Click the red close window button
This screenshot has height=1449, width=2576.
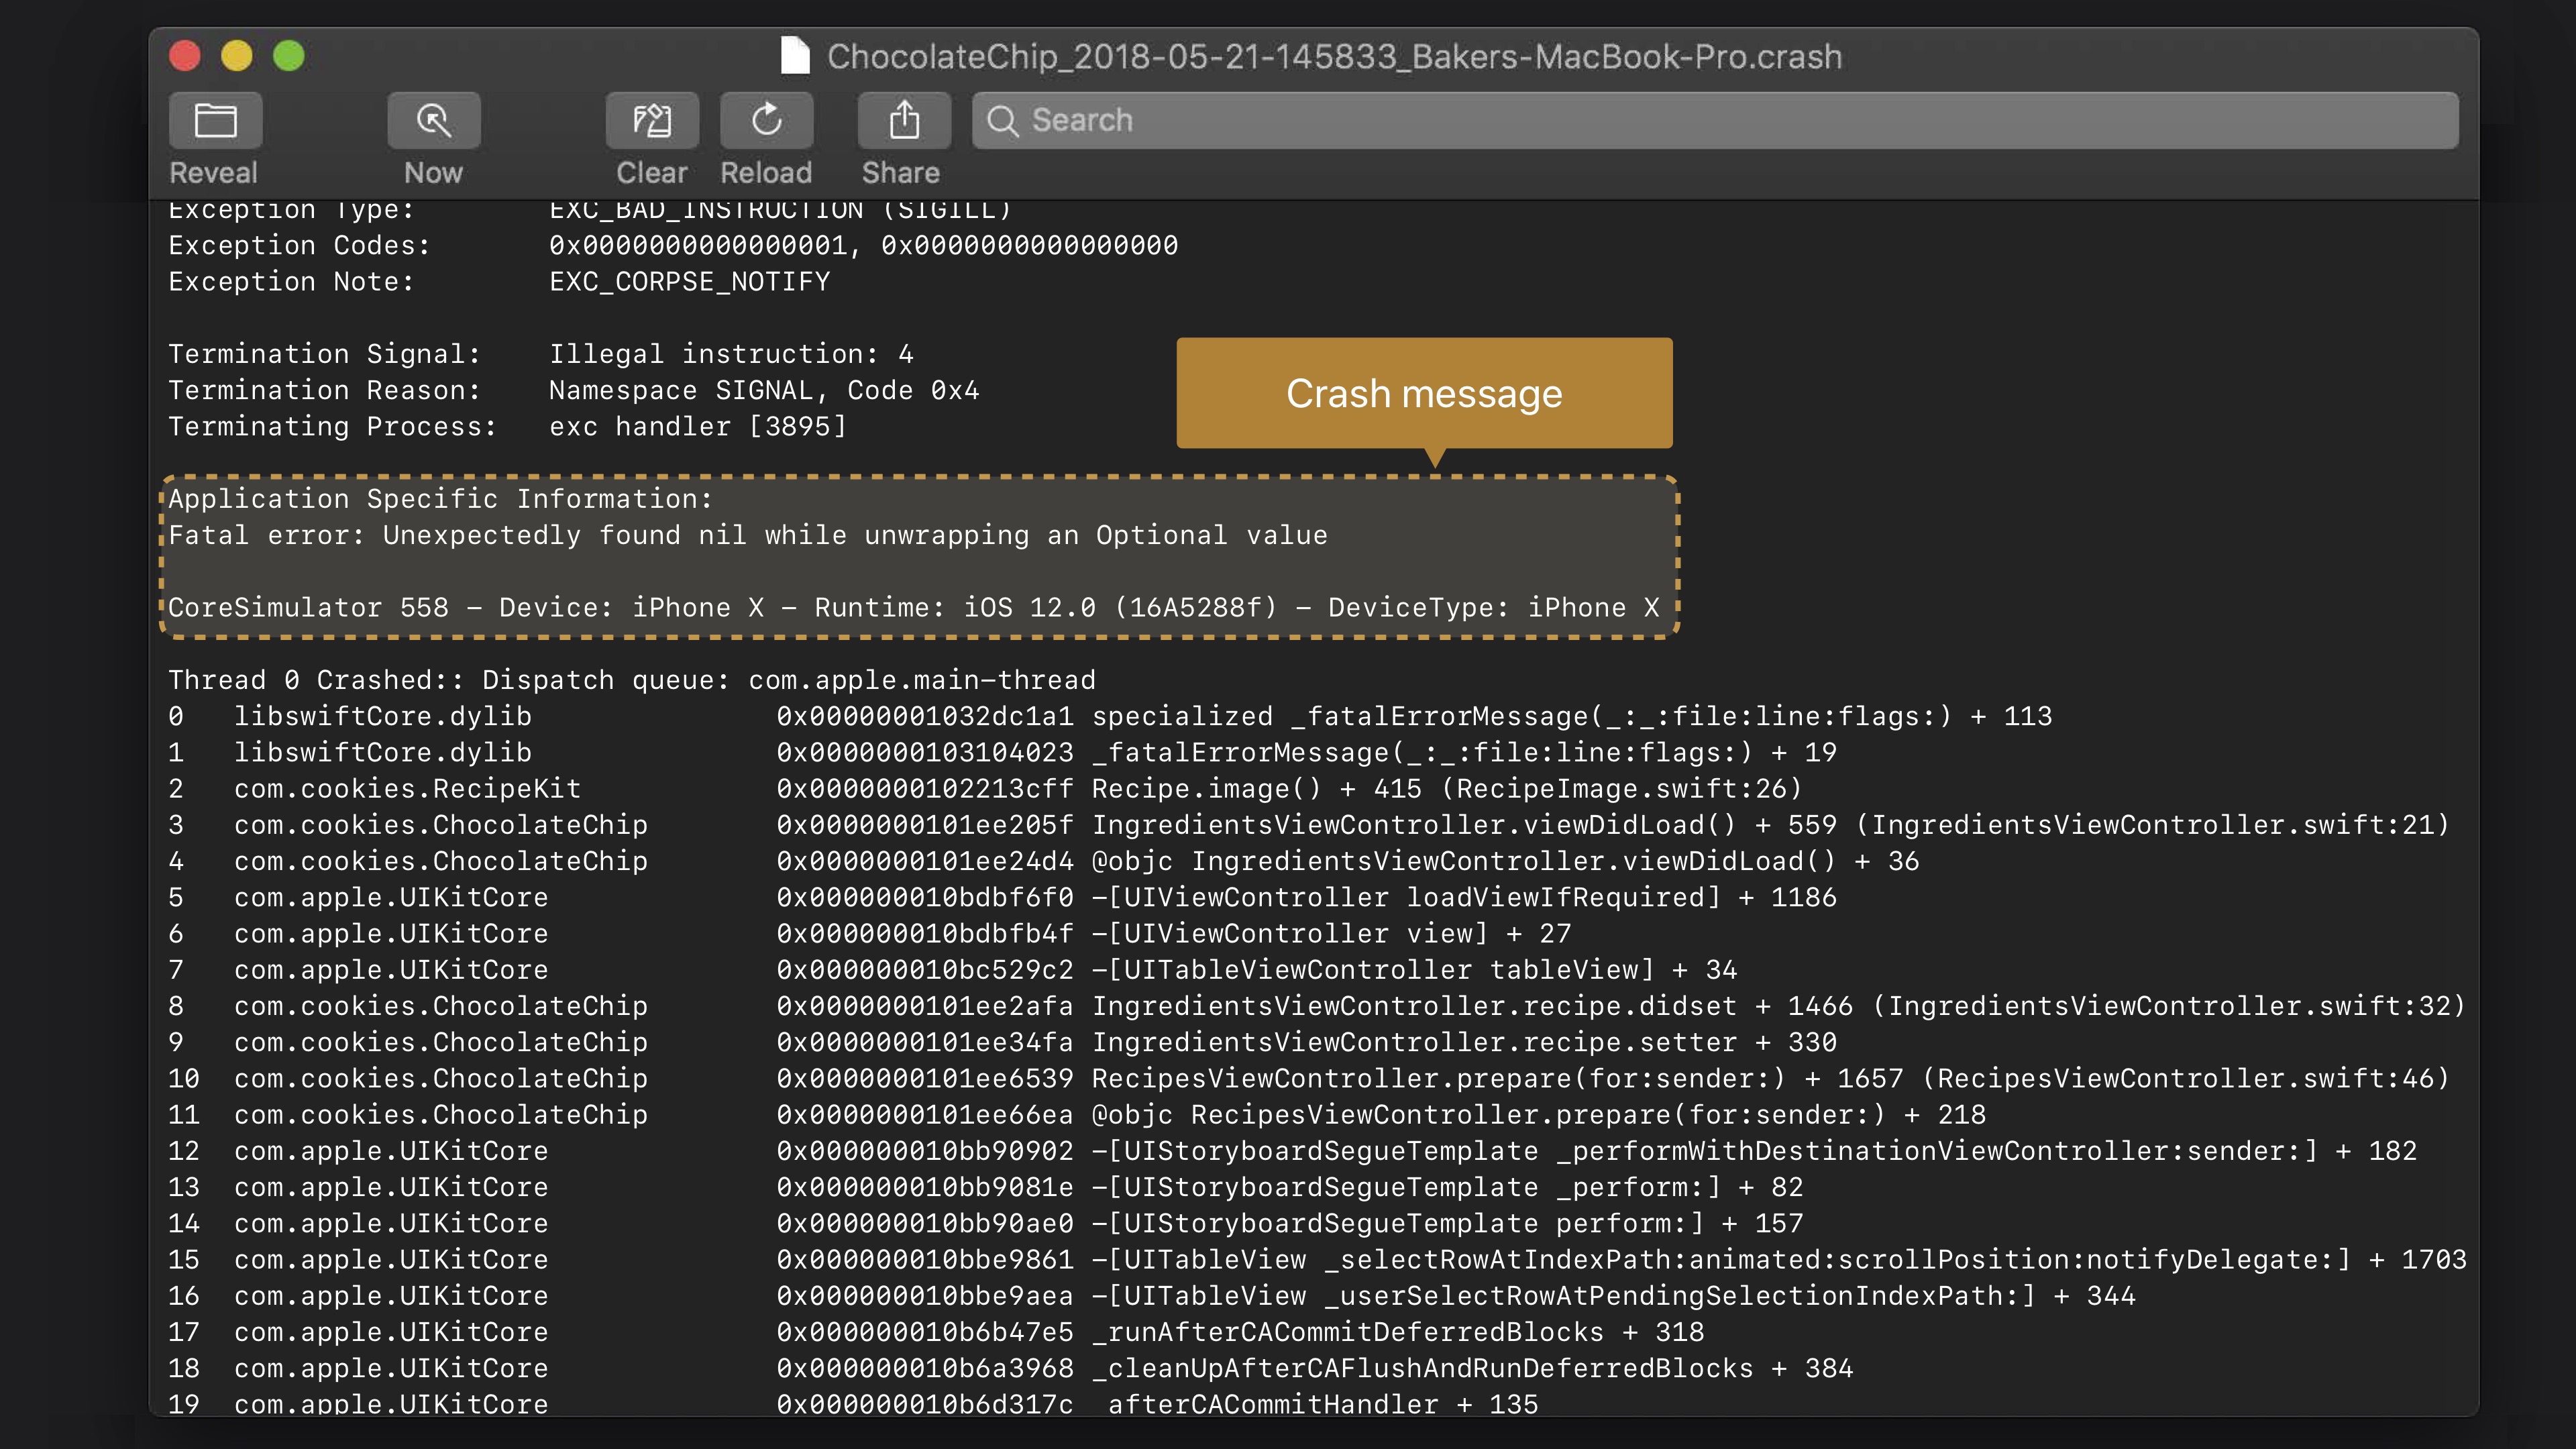click(x=185, y=56)
